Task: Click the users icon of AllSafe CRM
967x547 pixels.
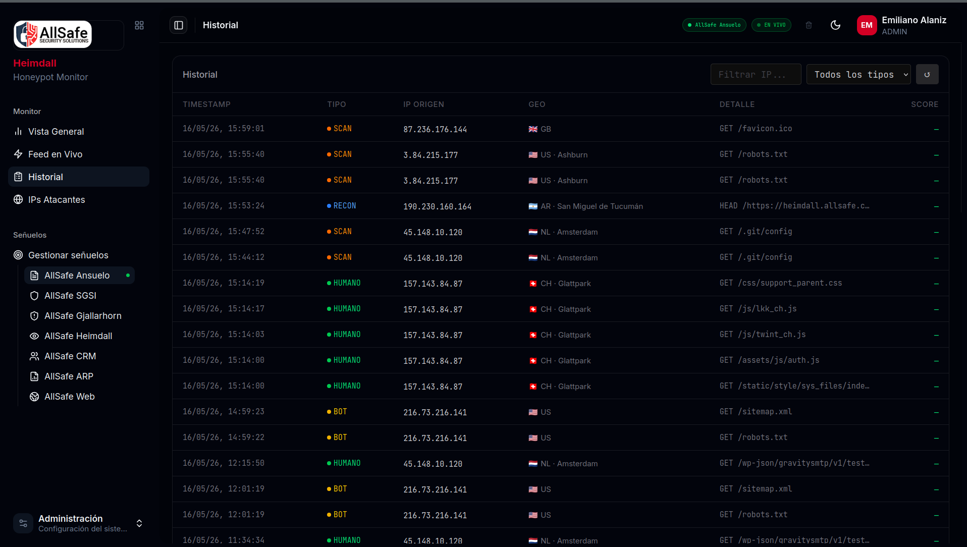Action: pos(34,356)
